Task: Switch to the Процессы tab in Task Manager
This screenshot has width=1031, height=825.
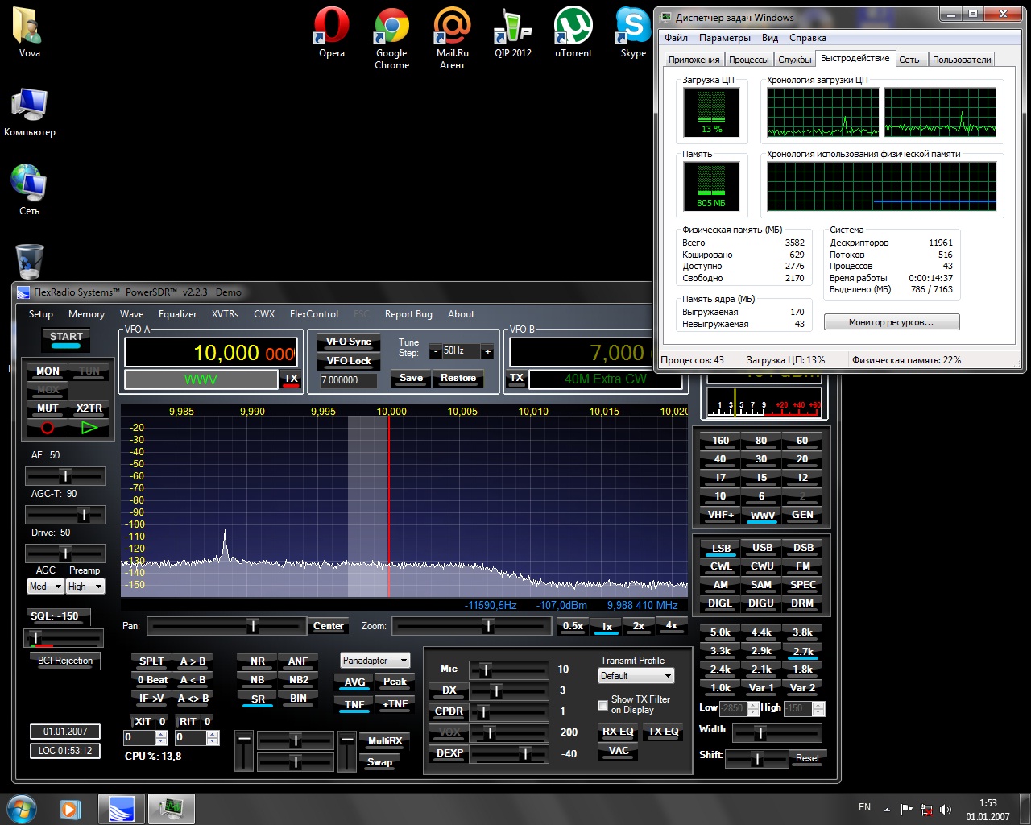Action: pyautogui.click(x=748, y=60)
